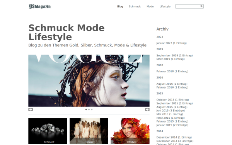Open the Lifestyle menu item
Viewport: 232px width, 145px height.
(165, 7)
